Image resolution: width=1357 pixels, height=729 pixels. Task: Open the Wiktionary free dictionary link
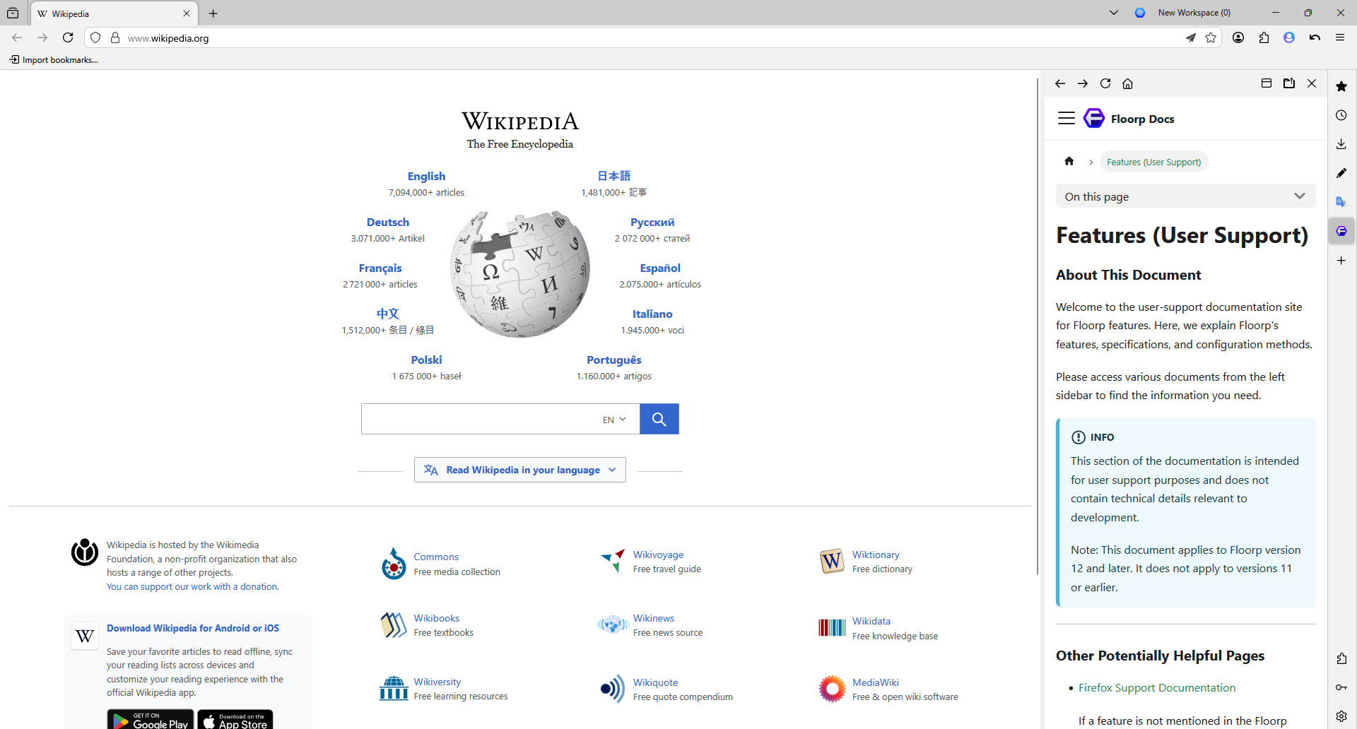(876, 555)
